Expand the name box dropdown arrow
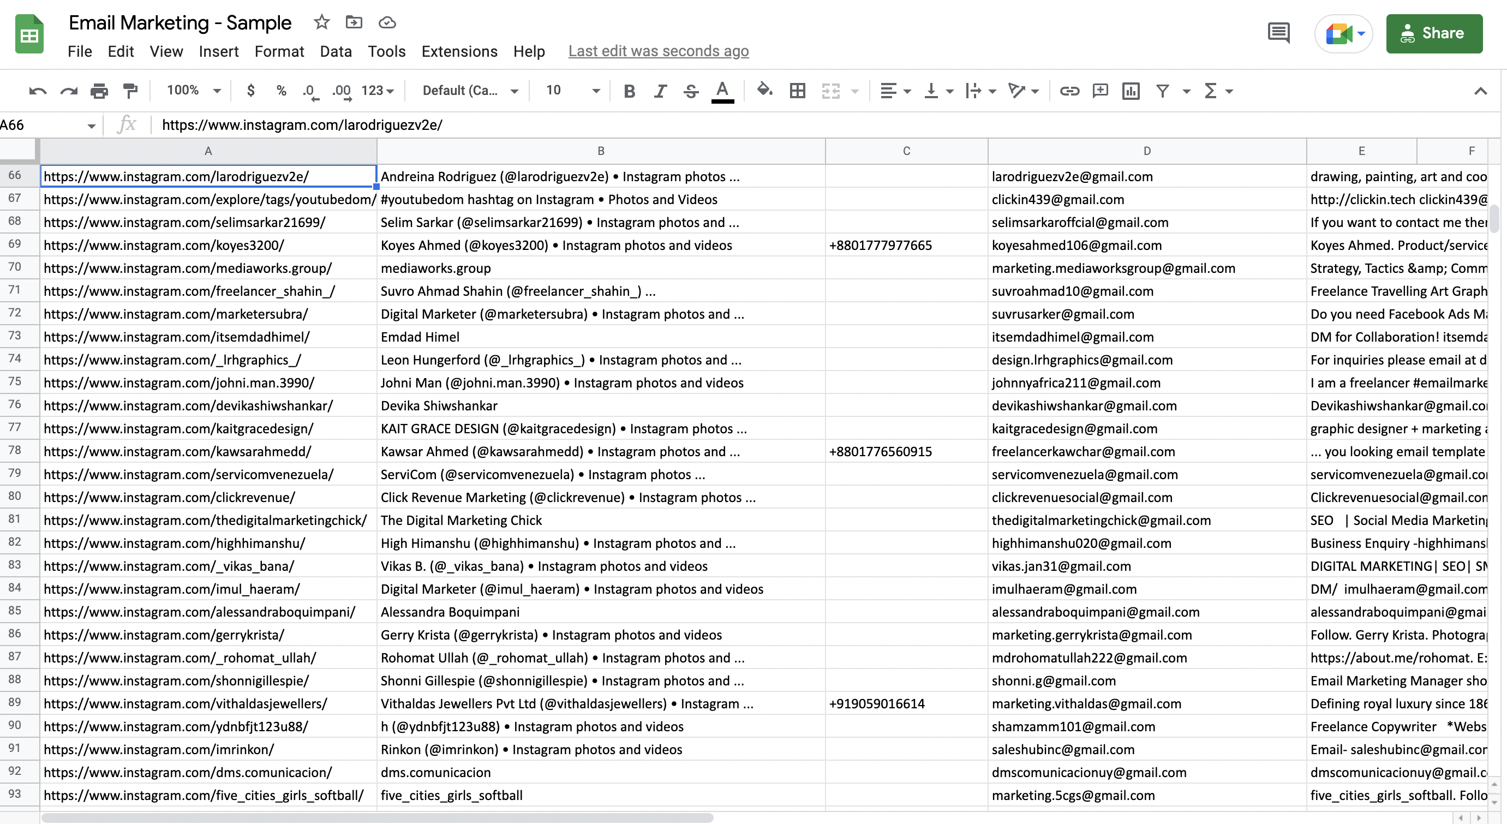Screen dimensions: 1507x824 click(91, 126)
